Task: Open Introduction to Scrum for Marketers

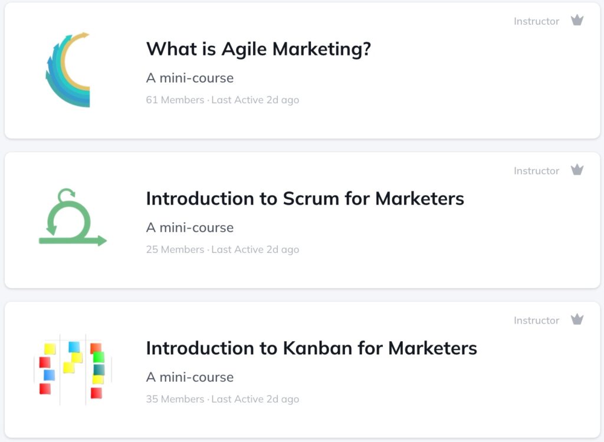Action: [305, 199]
